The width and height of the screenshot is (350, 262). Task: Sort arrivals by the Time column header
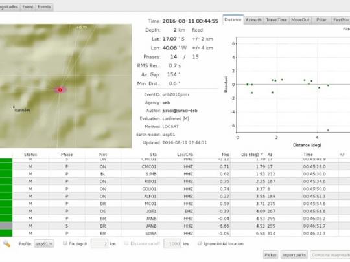[x=308, y=154]
